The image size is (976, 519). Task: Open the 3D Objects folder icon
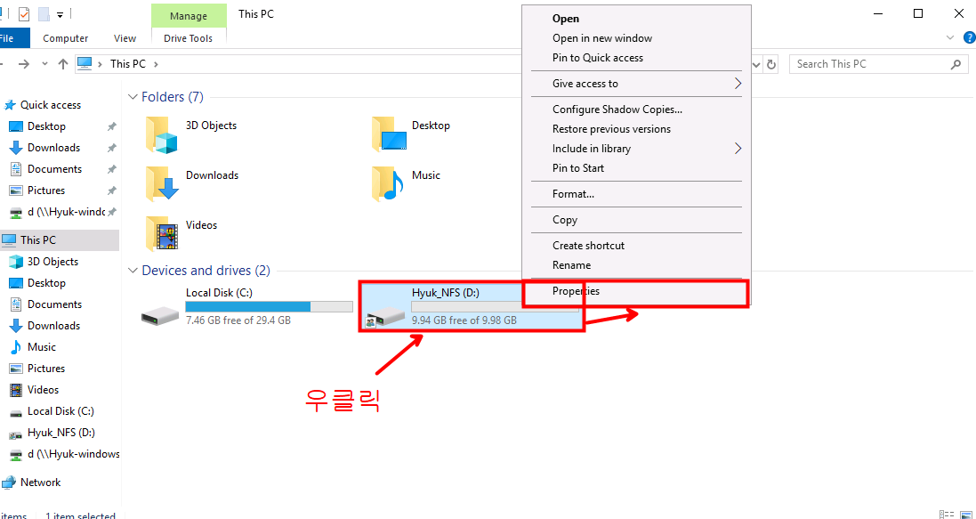pyautogui.click(x=161, y=134)
